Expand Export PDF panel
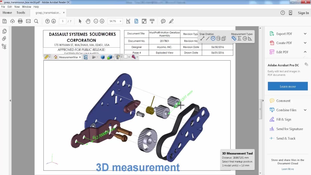The width and height of the screenshot is (311, 175). pyautogui.click(x=305, y=34)
